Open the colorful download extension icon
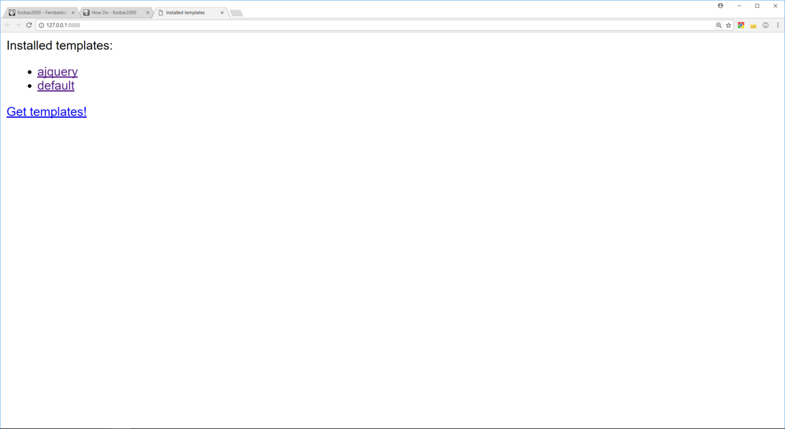 (x=741, y=25)
